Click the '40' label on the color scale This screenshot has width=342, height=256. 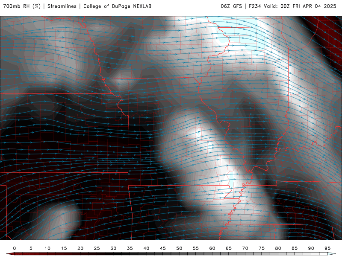click(146, 248)
